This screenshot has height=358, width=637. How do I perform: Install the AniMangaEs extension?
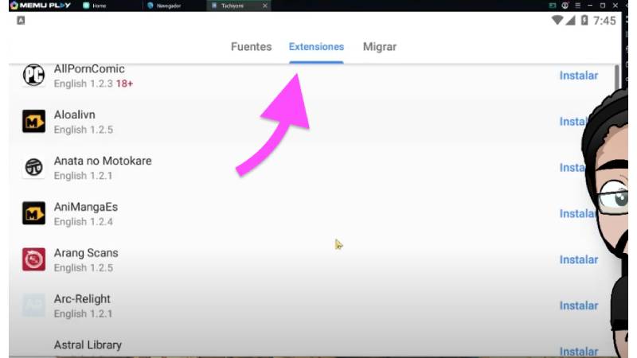pos(576,213)
